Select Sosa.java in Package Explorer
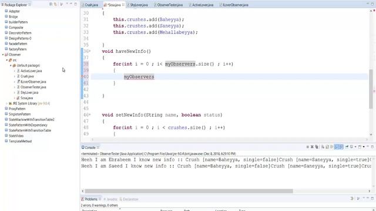376x211 pixels. point(26,98)
